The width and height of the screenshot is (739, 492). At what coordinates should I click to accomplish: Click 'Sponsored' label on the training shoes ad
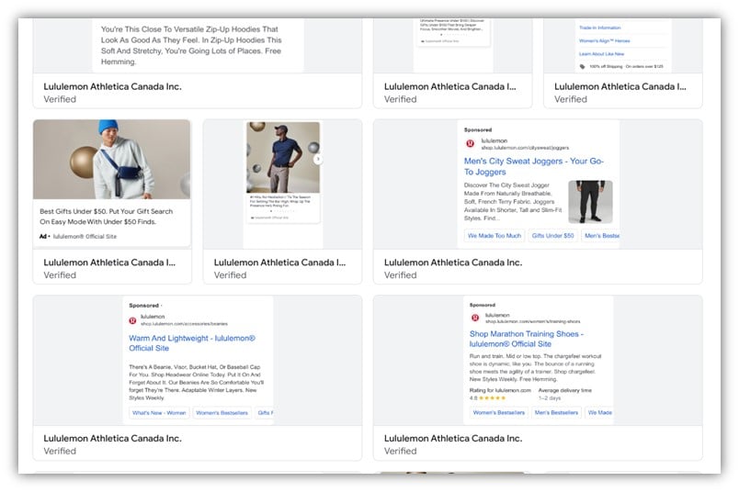483,305
